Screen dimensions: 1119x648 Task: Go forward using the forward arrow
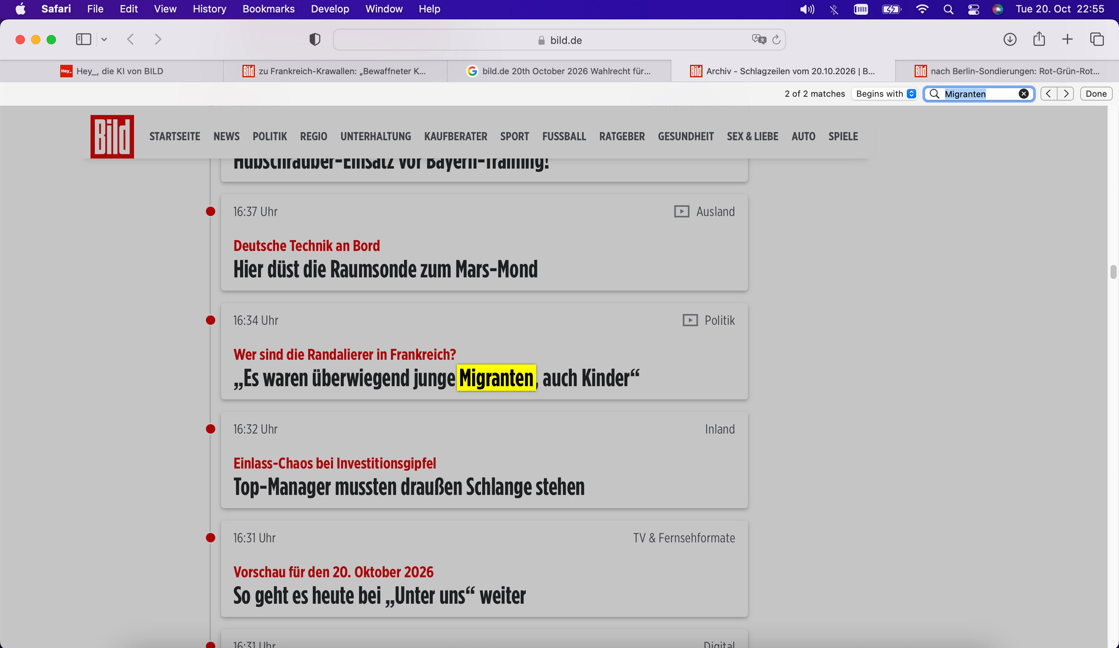click(158, 40)
